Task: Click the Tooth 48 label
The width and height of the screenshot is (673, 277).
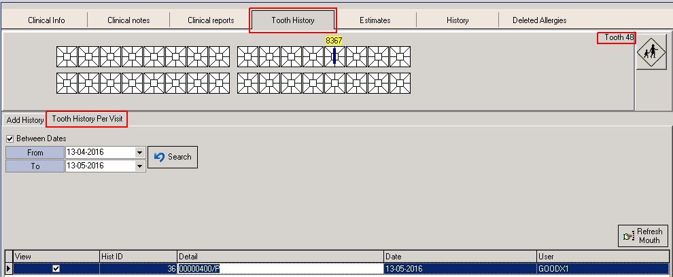Action: pos(619,37)
